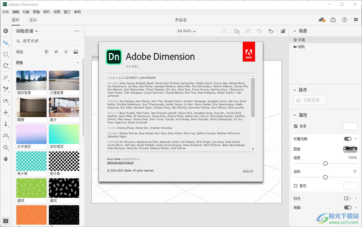Select the Select and Scale tool
The image size is (362, 227).
(5, 54)
